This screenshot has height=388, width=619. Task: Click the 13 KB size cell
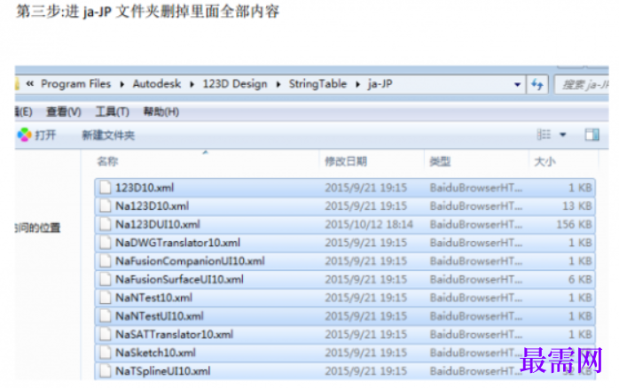(577, 206)
